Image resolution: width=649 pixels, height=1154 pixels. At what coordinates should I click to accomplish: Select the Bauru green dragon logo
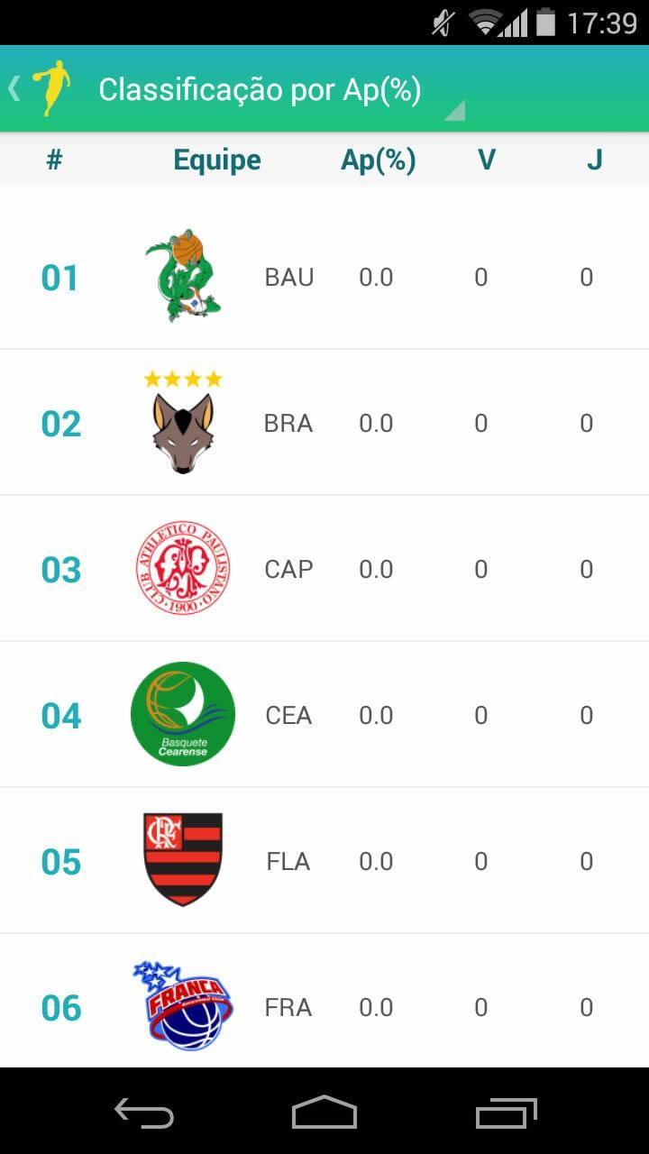pos(183,275)
